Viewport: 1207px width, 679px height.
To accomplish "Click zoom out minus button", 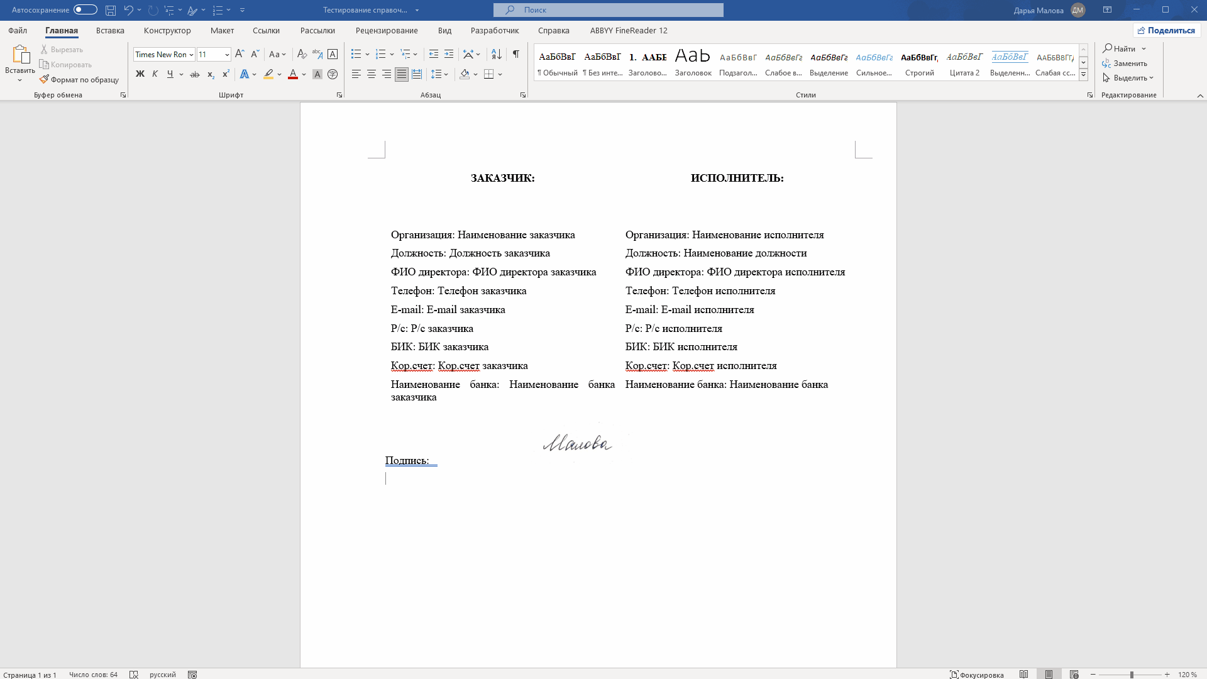I will (x=1093, y=674).
